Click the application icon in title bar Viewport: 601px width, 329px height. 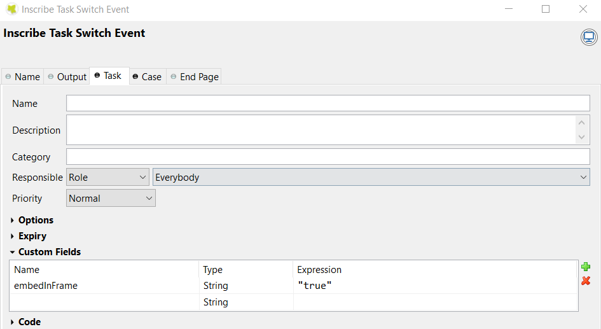[x=11, y=10]
